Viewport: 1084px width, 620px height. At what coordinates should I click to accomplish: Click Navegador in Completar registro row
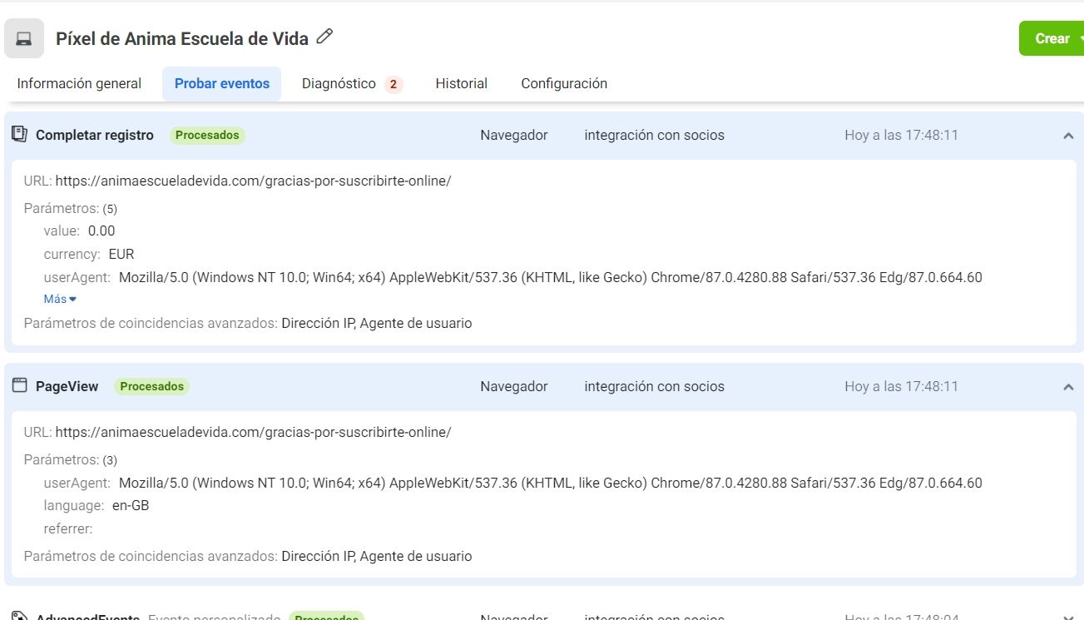click(x=514, y=135)
